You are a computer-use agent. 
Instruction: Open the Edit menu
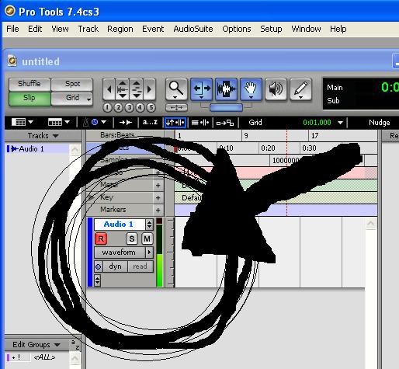pyautogui.click(x=35, y=29)
